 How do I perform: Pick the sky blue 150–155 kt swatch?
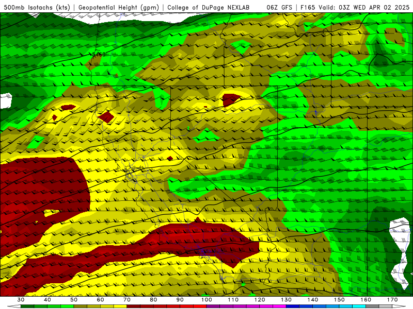click(x=346, y=306)
